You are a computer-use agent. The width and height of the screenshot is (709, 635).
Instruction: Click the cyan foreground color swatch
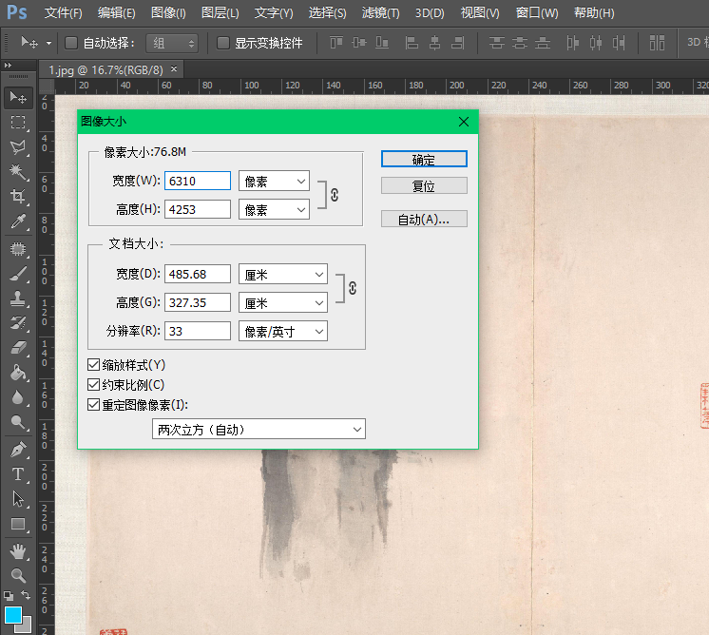coord(11,613)
